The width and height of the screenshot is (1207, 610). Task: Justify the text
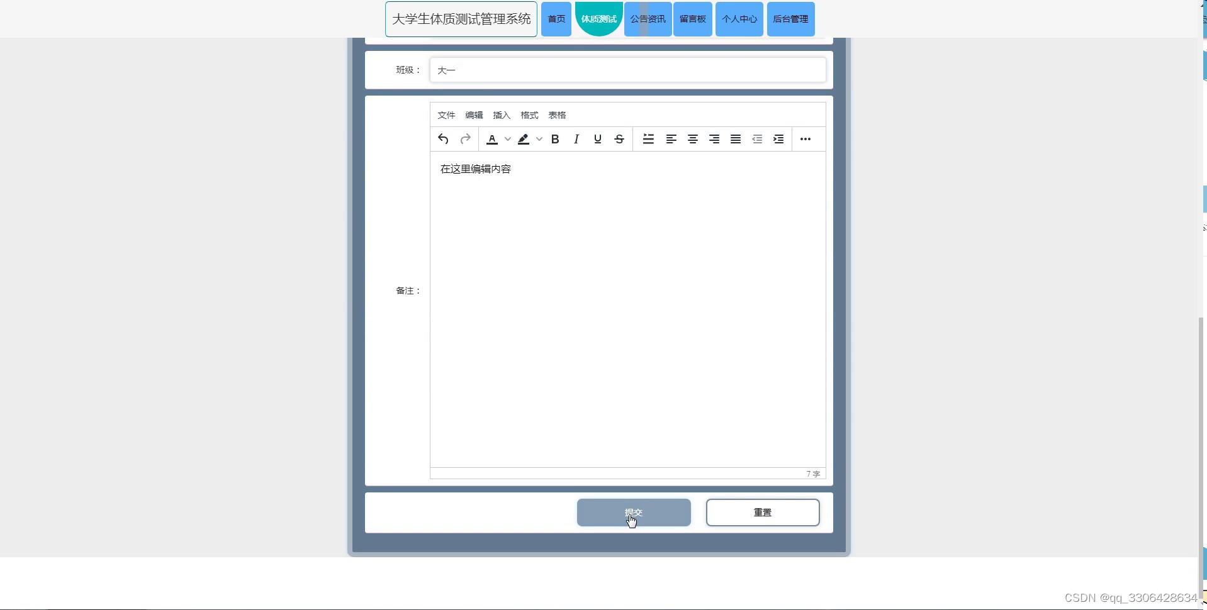[736, 139]
